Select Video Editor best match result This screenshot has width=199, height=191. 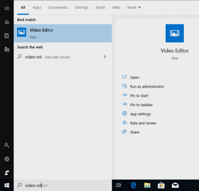(x=63, y=33)
